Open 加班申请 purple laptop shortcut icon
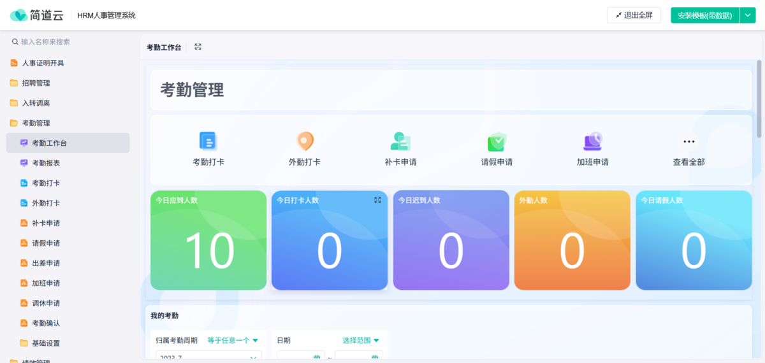 click(x=593, y=141)
